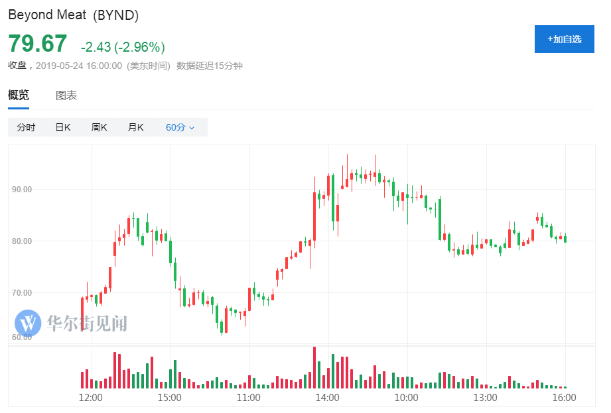Click the 12:00 time axis label

pos(90,398)
